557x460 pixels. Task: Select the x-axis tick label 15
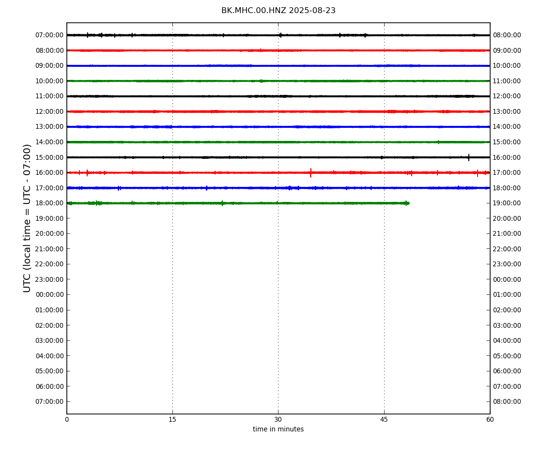point(172,419)
